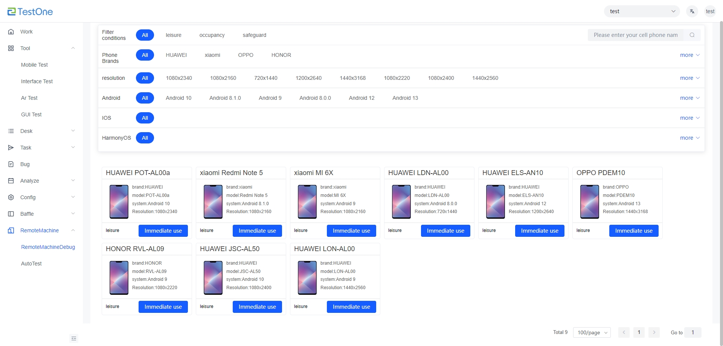The width and height of the screenshot is (723, 346).
Task: Expand more HarmonyOS options
Action: [690, 138]
